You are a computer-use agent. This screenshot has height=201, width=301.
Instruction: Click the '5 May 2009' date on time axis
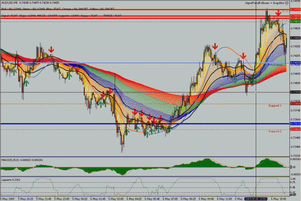click(7, 199)
